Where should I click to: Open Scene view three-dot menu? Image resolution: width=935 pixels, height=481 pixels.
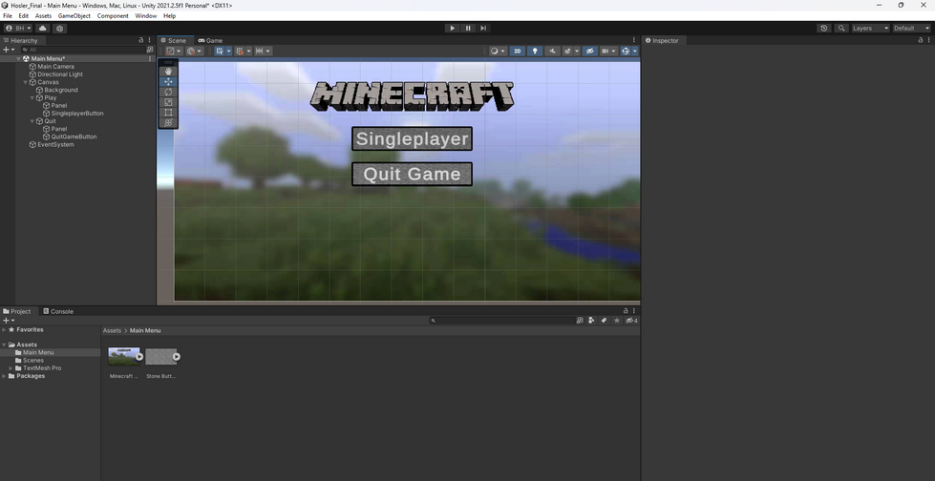coord(634,40)
